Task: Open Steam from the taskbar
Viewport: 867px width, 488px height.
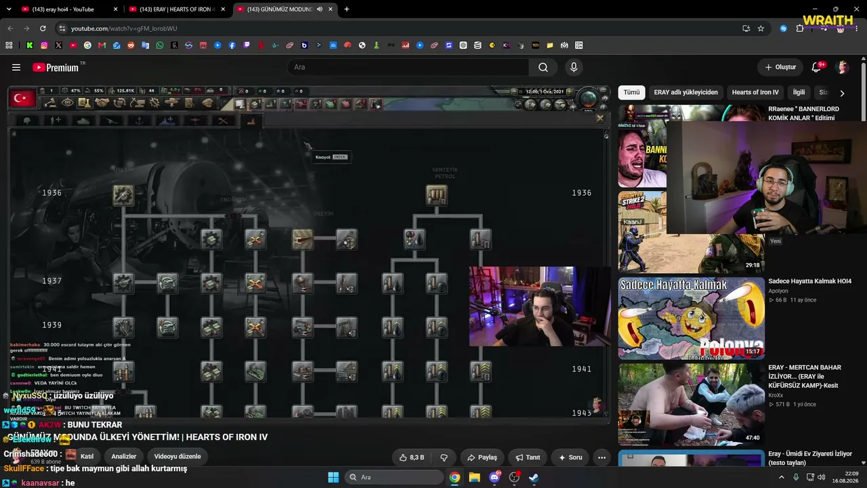Action: point(534,477)
